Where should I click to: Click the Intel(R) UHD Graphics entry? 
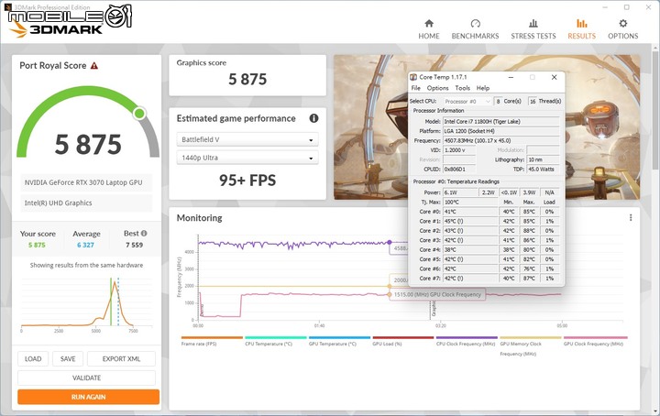86,203
